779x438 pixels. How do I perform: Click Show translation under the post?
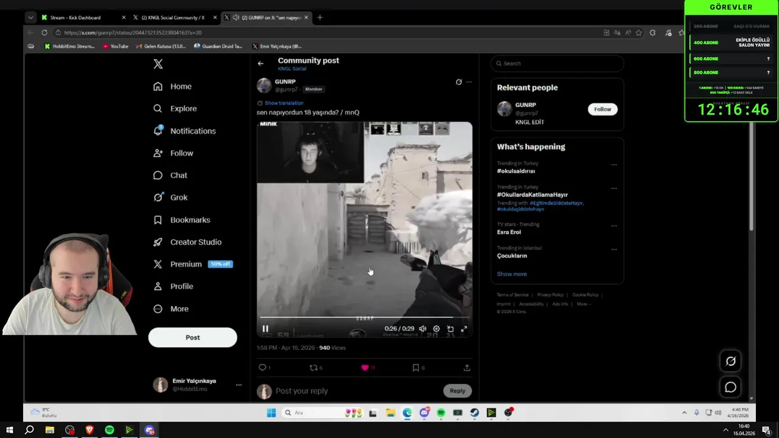pos(284,103)
